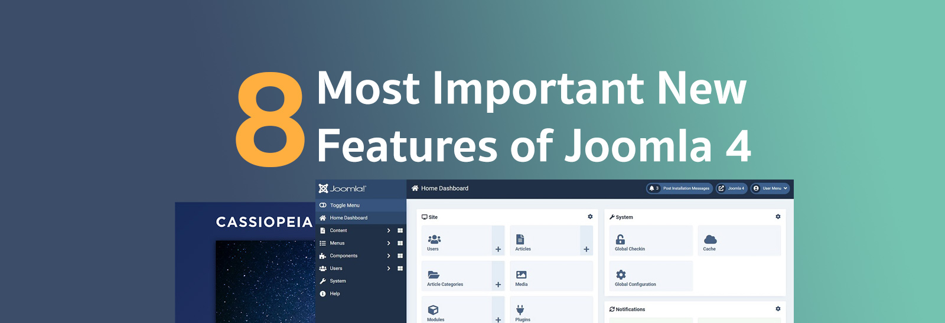Open the Content menu item

[338, 230]
